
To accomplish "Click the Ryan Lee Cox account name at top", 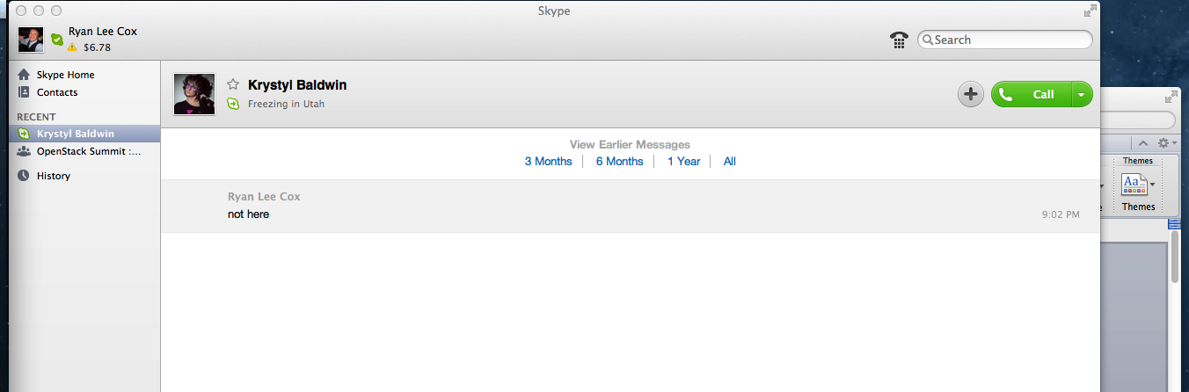I will coord(103,32).
